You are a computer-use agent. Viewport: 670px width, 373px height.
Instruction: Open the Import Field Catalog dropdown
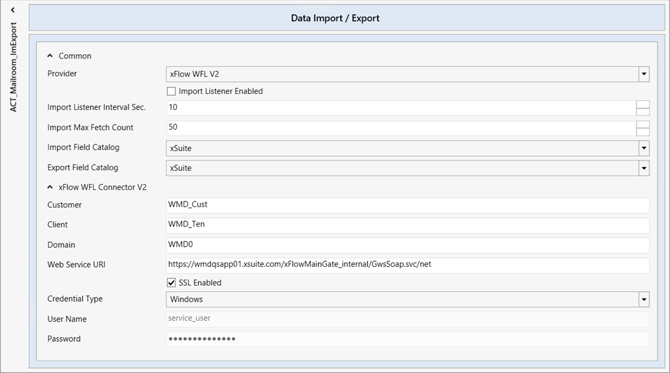tap(644, 147)
